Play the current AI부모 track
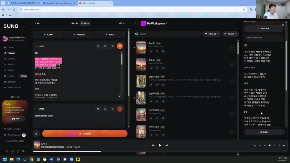The width and height of the screenshot is (290, 163). coord(160,145)
